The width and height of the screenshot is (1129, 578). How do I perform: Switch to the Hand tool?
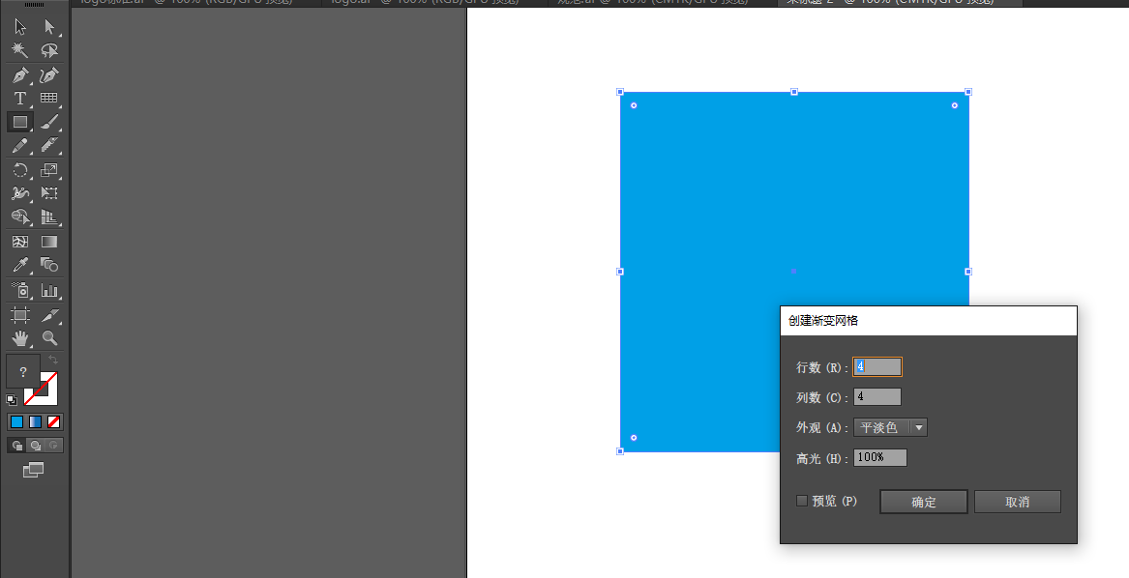click(x=20, y=337)
